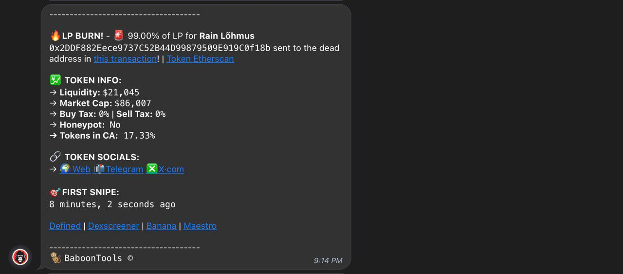Click the BaboonTools sender avatar
This screenshot has width=623, height=274.
20,257
